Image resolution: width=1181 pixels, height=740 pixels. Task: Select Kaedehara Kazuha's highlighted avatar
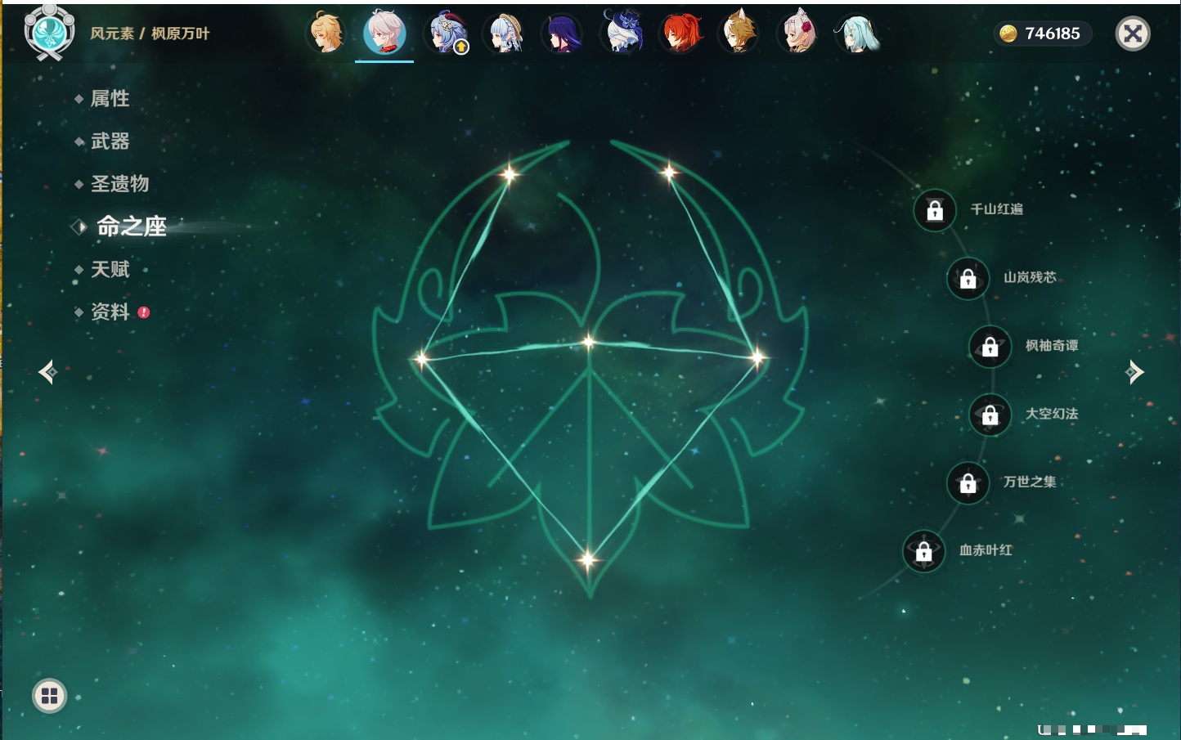tap(384, 33)
